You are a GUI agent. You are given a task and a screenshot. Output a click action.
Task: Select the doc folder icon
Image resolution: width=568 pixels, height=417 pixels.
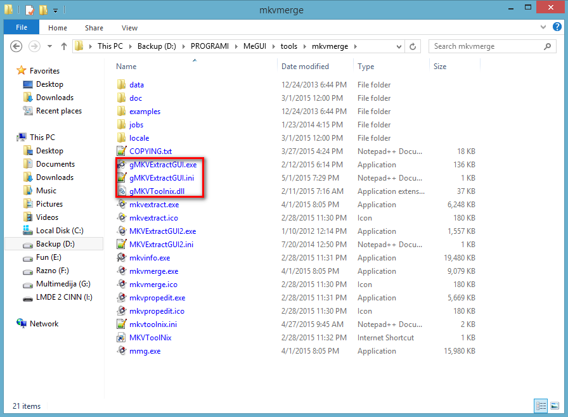(121, 98)
